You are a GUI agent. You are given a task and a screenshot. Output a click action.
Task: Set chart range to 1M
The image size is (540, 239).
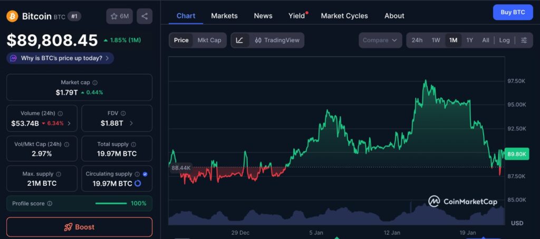(x=453, y=40)
